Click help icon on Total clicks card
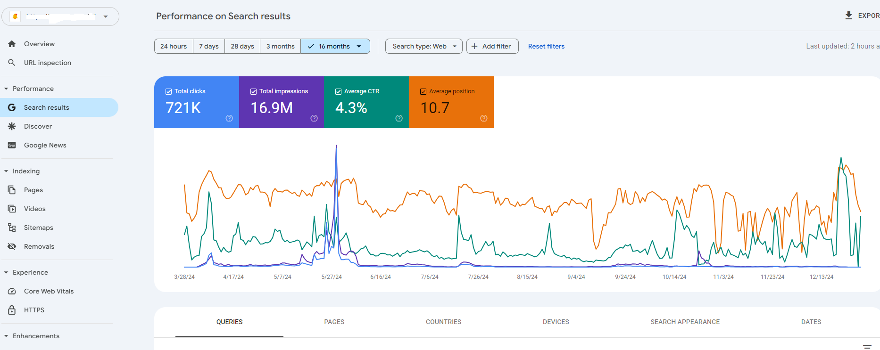Viewport: 880px width, 350px height. click(229, 118)
